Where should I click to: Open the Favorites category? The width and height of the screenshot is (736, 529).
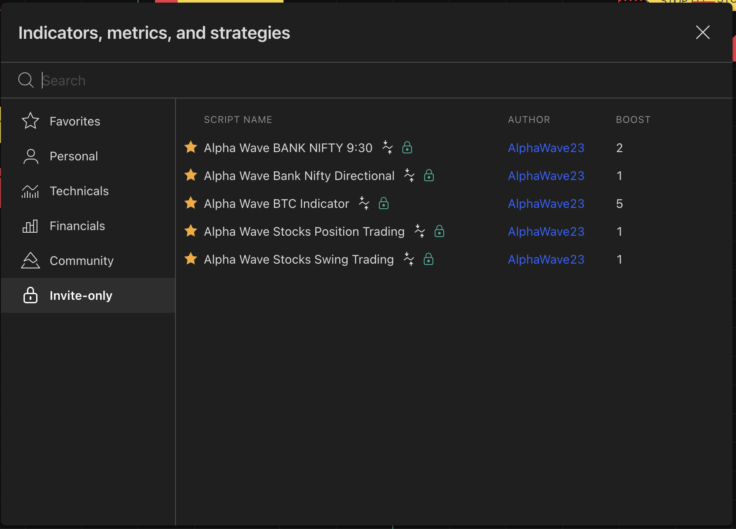[x=74, y=121]
